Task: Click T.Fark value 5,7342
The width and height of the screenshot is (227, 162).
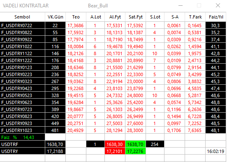Action: tap(195, 102)
